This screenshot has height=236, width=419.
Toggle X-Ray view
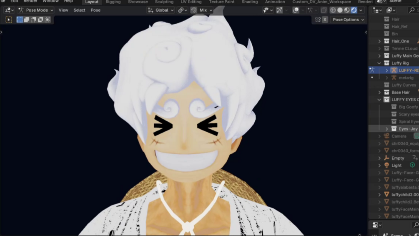tap(324, 10)
